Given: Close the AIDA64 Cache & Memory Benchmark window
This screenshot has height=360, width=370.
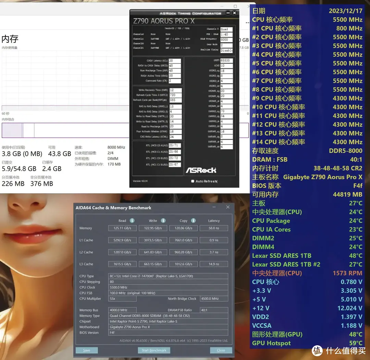Looking at the screenshot, I should click(x=228, y=207).
